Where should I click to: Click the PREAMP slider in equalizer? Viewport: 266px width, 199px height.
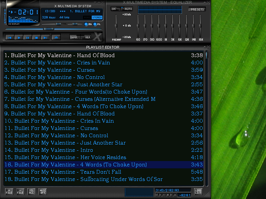click(116, 26)
